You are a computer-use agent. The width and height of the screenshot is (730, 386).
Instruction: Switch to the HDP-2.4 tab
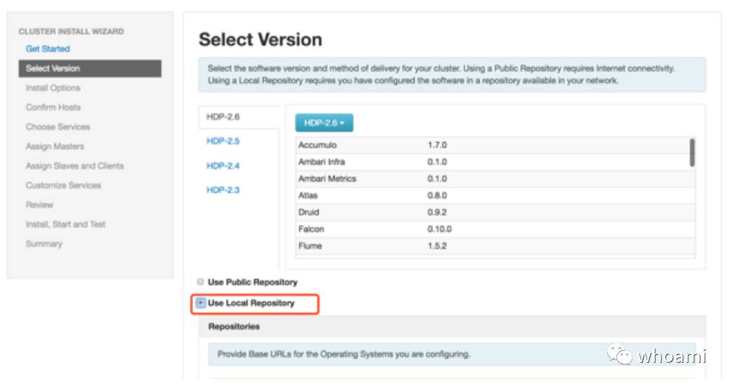pyautogui.click(x=223, y=166)
